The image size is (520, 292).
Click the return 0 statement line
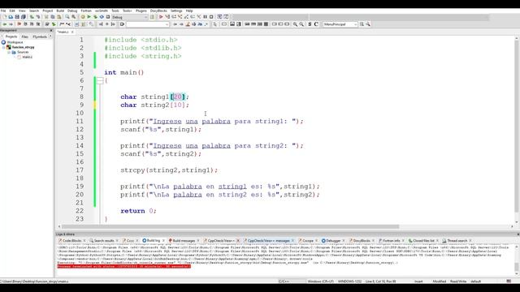138,211
